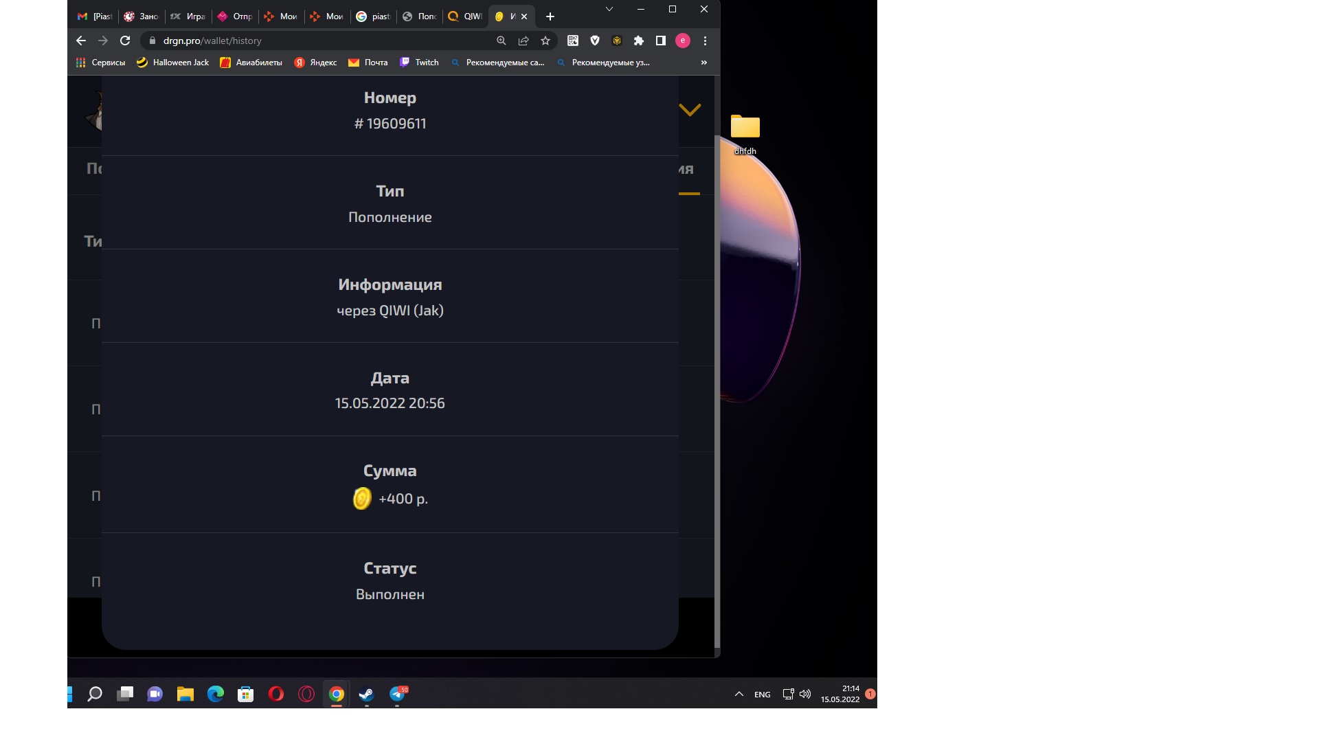Click the zoom magnifier icon in address bar
Image resolution: width=1319 pixels, height=742 pixels.
pos(501,41)
